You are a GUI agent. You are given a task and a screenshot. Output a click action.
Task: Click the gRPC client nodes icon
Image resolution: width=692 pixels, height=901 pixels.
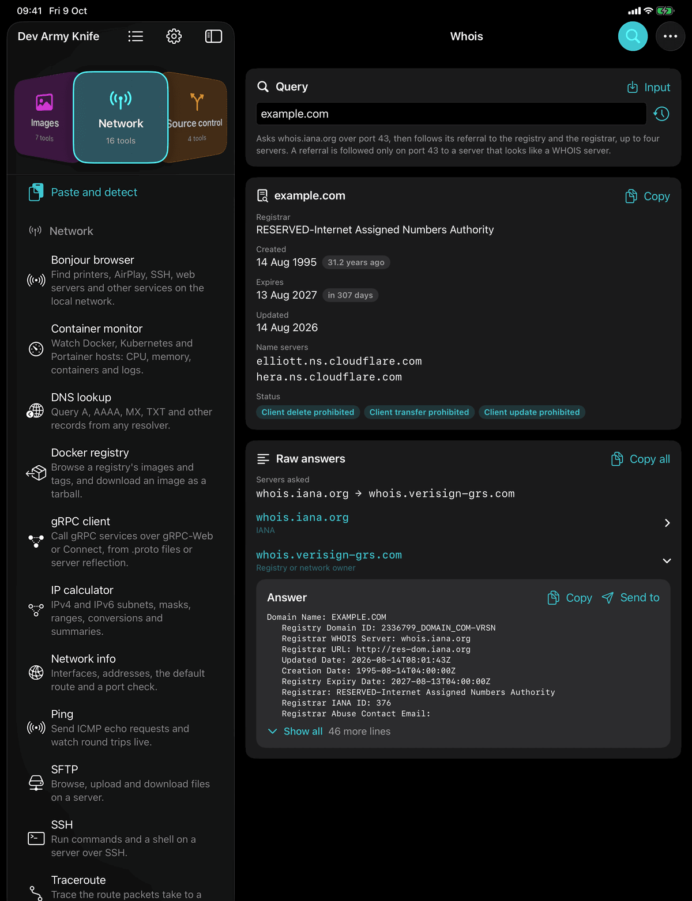[x=36, y=541]
